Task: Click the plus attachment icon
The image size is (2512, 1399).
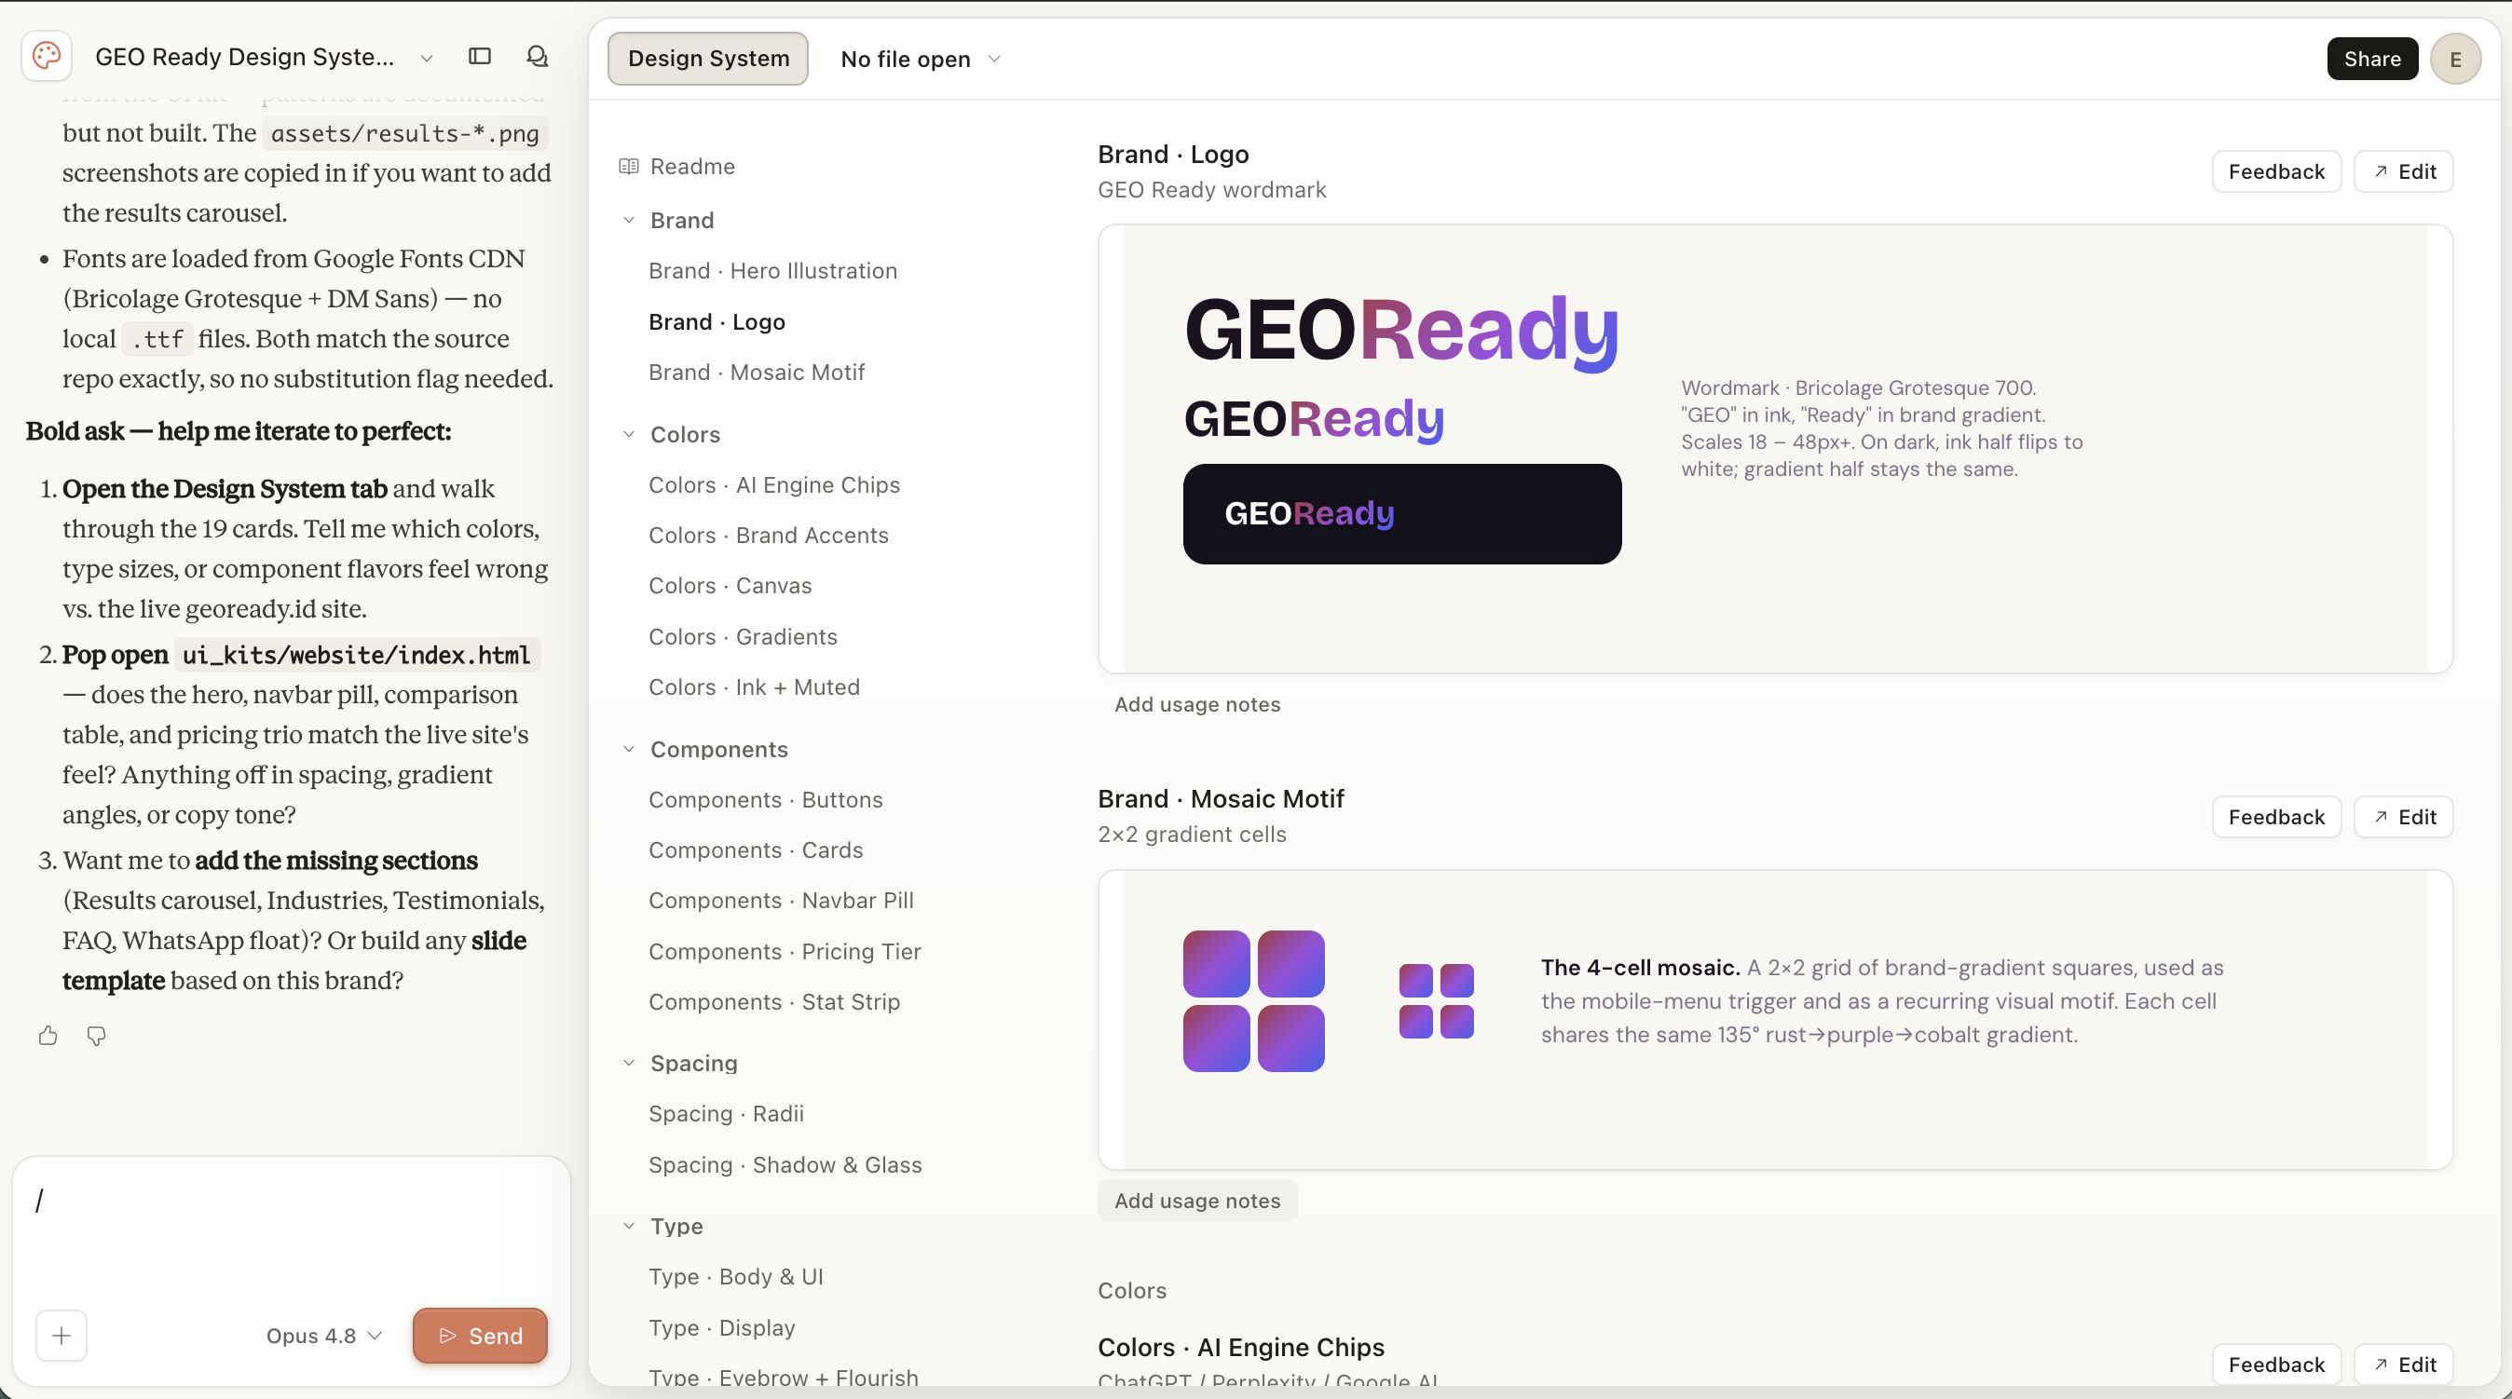Action: coord(61,1335)
